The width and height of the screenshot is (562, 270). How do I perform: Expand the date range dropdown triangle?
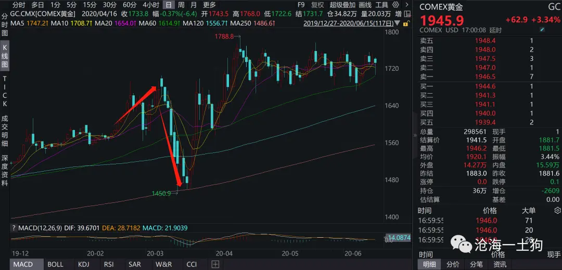click(398, 24)
